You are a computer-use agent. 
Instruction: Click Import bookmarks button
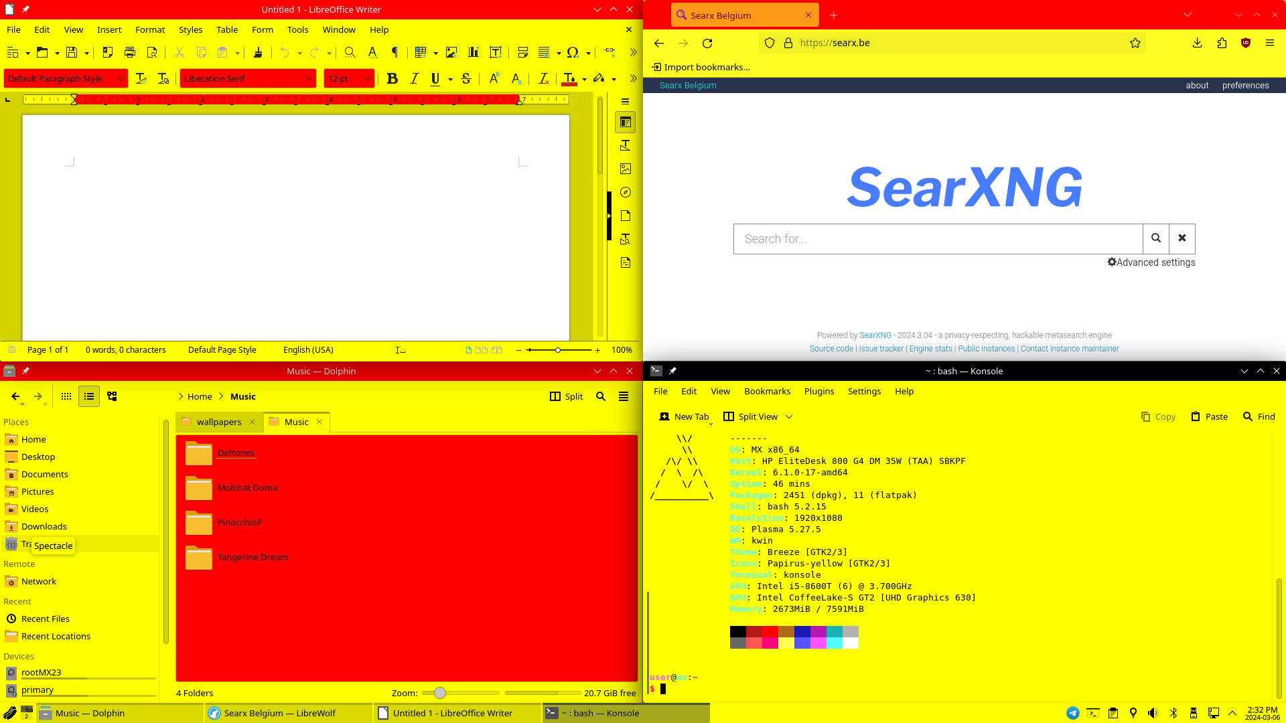(x=701, y=67)
